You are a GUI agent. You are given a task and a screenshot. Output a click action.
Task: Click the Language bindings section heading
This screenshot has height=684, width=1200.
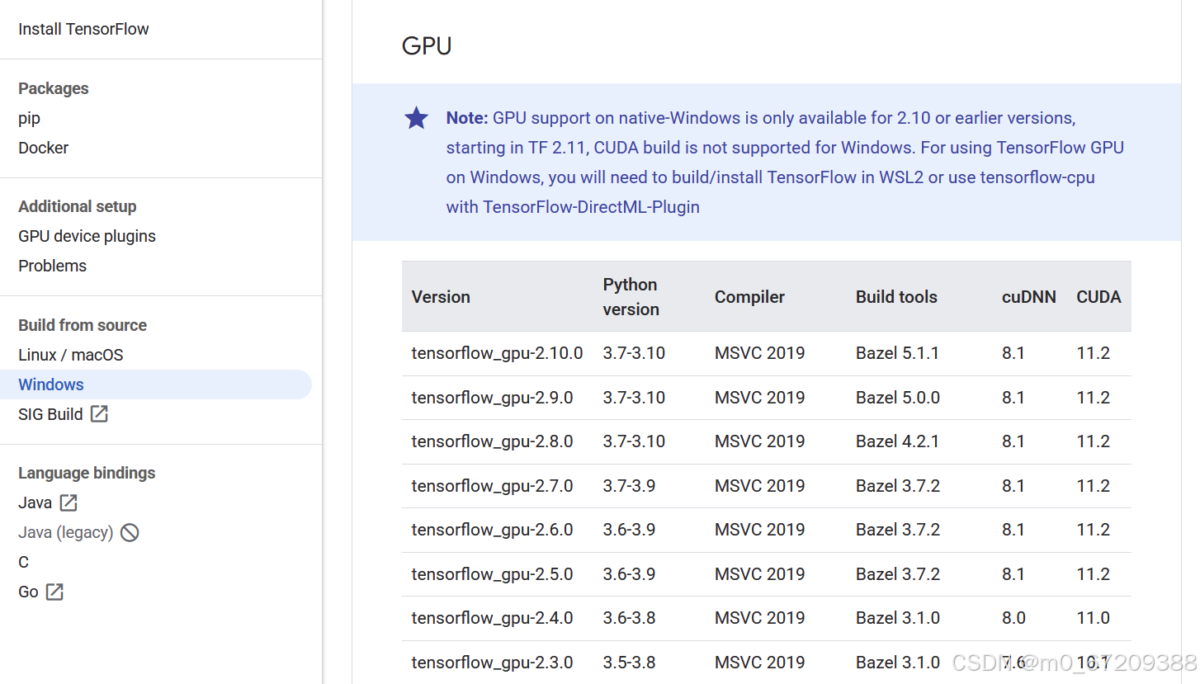point(87,473)
